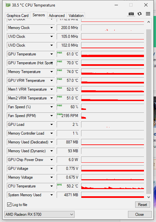
Task: Expand the Memory Voltage dropdown arrow
Action: click(52, 177)
